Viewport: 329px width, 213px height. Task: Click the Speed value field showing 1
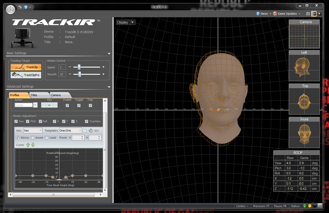(x=62, y=67)
